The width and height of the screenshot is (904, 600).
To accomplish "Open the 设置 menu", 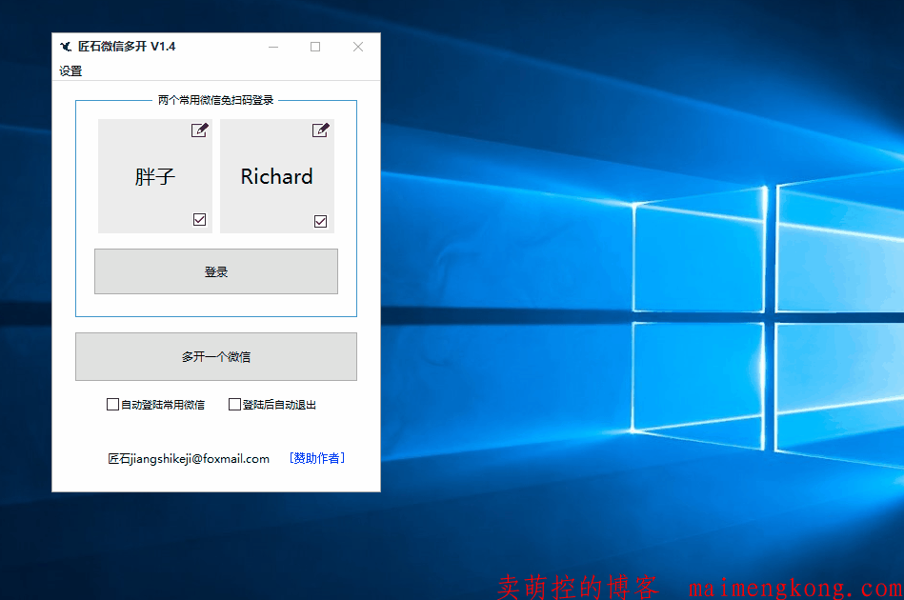I will coord(70,71).
